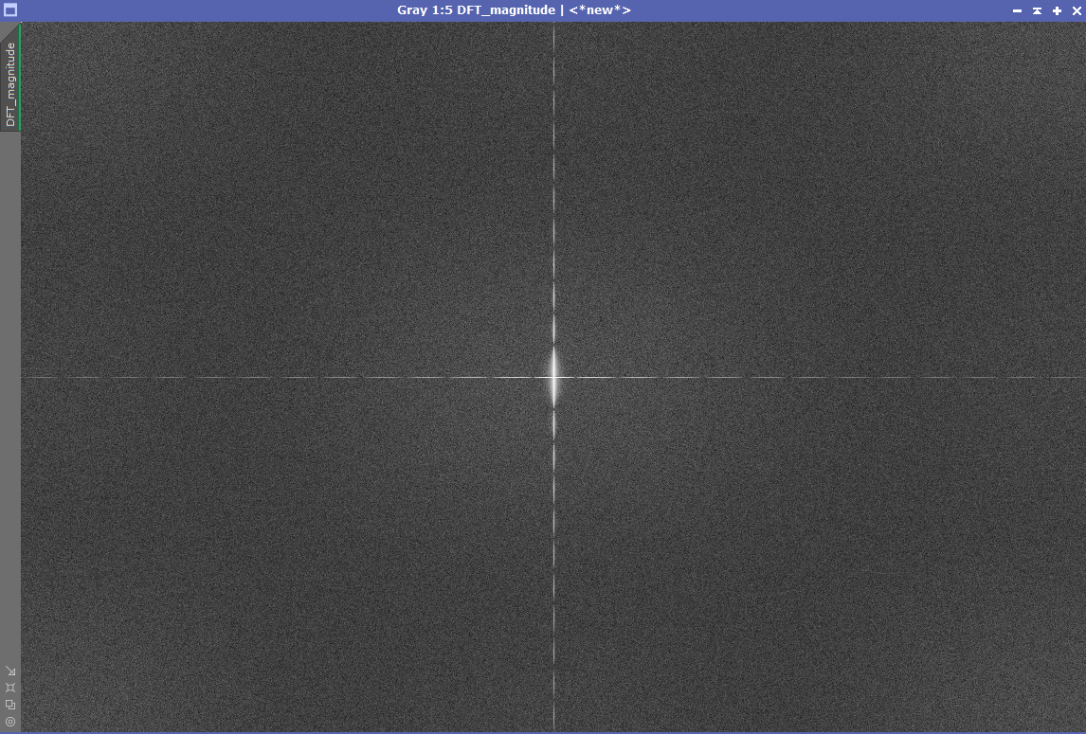This screenshot has height=734, width=1086.
Task: Click the overlapping squares icon, bottom left
Action: point(10,705)
